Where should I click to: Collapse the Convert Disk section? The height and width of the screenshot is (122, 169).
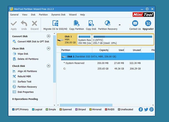point(48,36)
